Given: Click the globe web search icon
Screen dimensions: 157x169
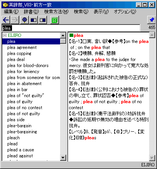Looking at the screenshot, I should tap(24, 20).
